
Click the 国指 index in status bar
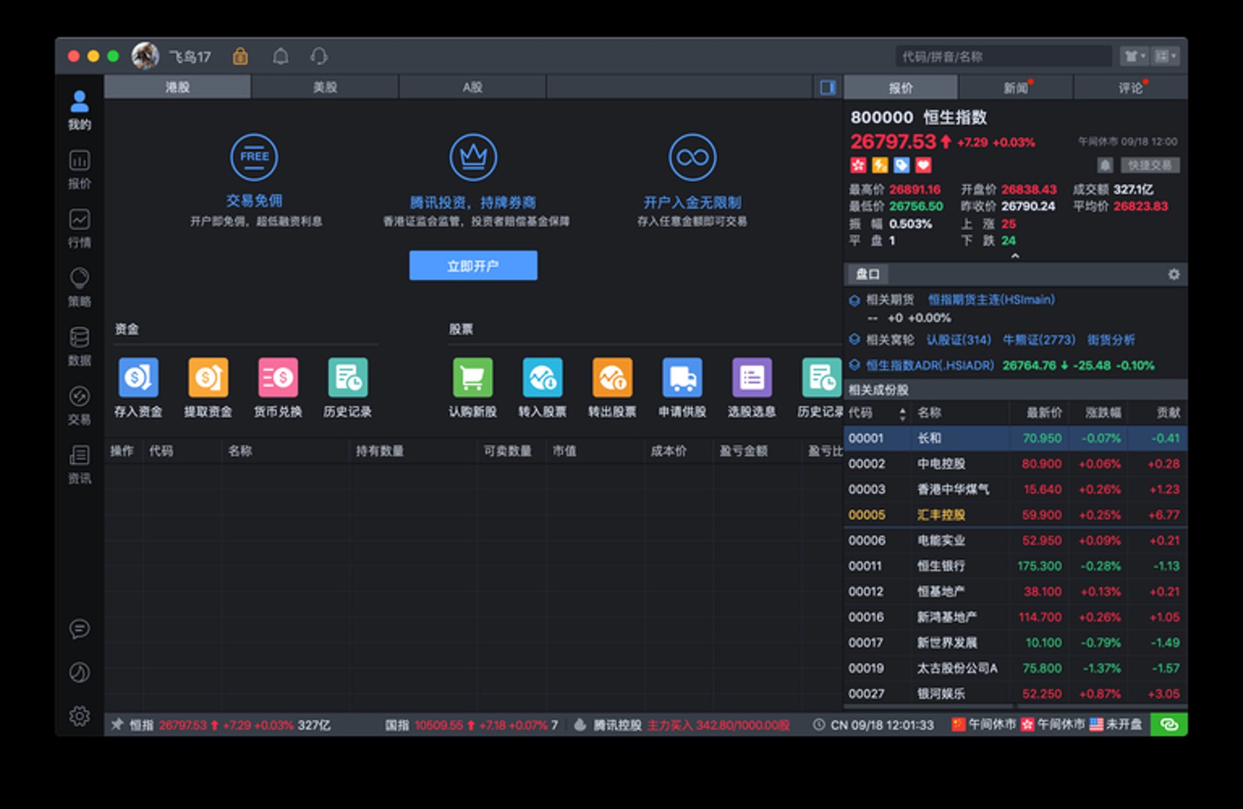(x=397, y=725)
